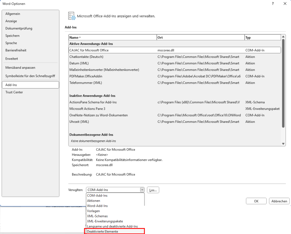Select PDFMaker.OfficeAddin in the list
This screenshot has width=291, height=234.
[x=86, y=76]
